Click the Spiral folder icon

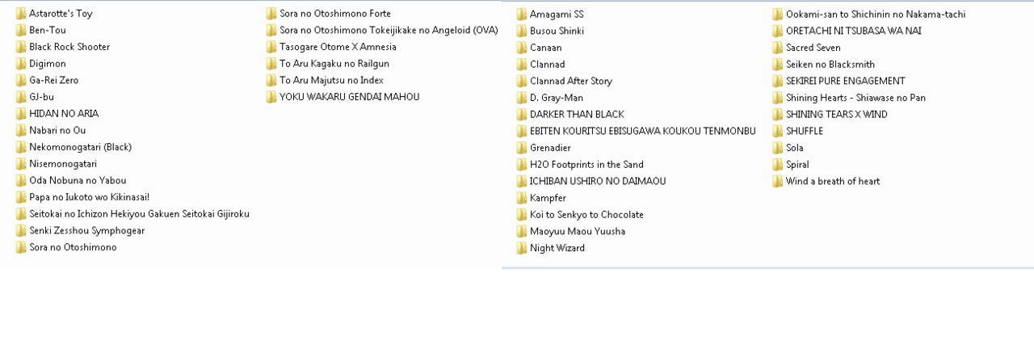pos(778,165)
